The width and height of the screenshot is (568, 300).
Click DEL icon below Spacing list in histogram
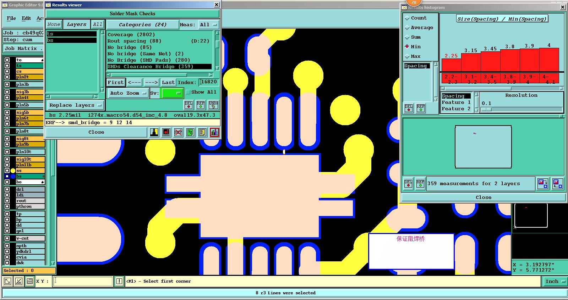click(x=409, y=108)
